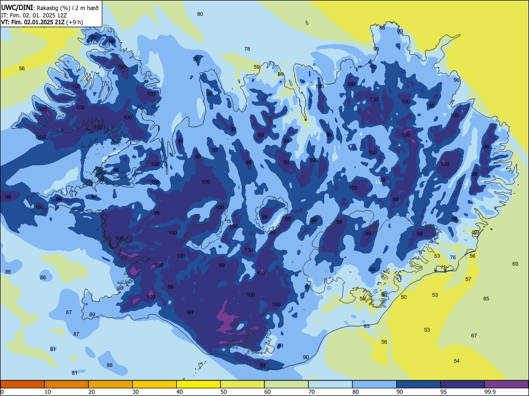Click the 57 humidity value on the map
This screenshot has height=396, width=529.
coord(468,279)
